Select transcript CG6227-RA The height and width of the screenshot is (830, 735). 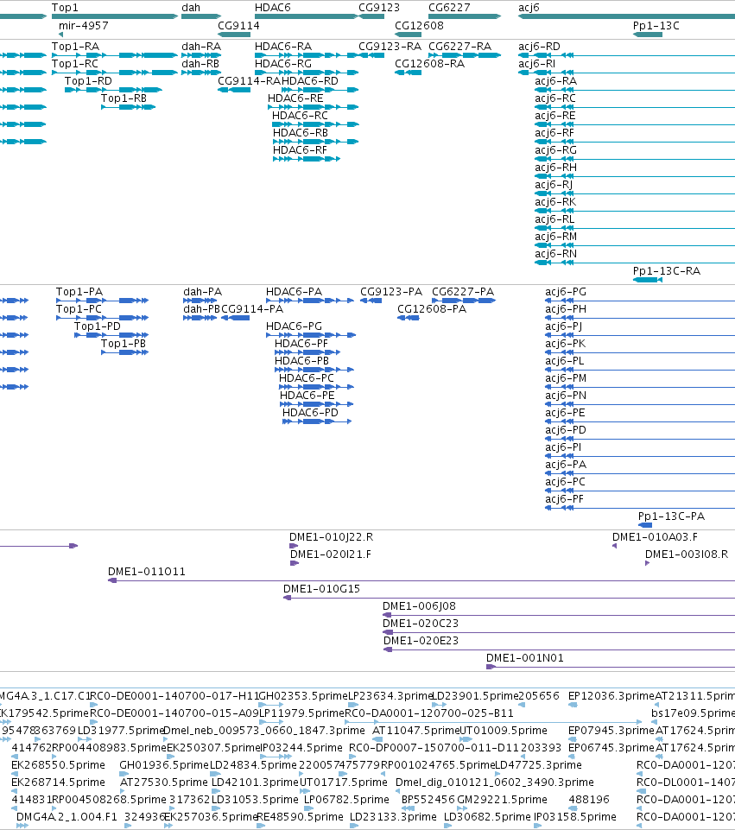click(x=465, y=55)
